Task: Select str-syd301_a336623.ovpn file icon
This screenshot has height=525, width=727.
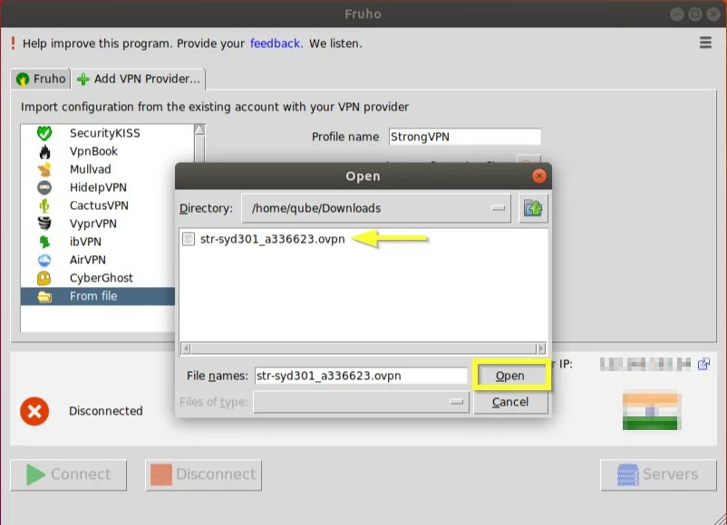Action: coord(189,239)
